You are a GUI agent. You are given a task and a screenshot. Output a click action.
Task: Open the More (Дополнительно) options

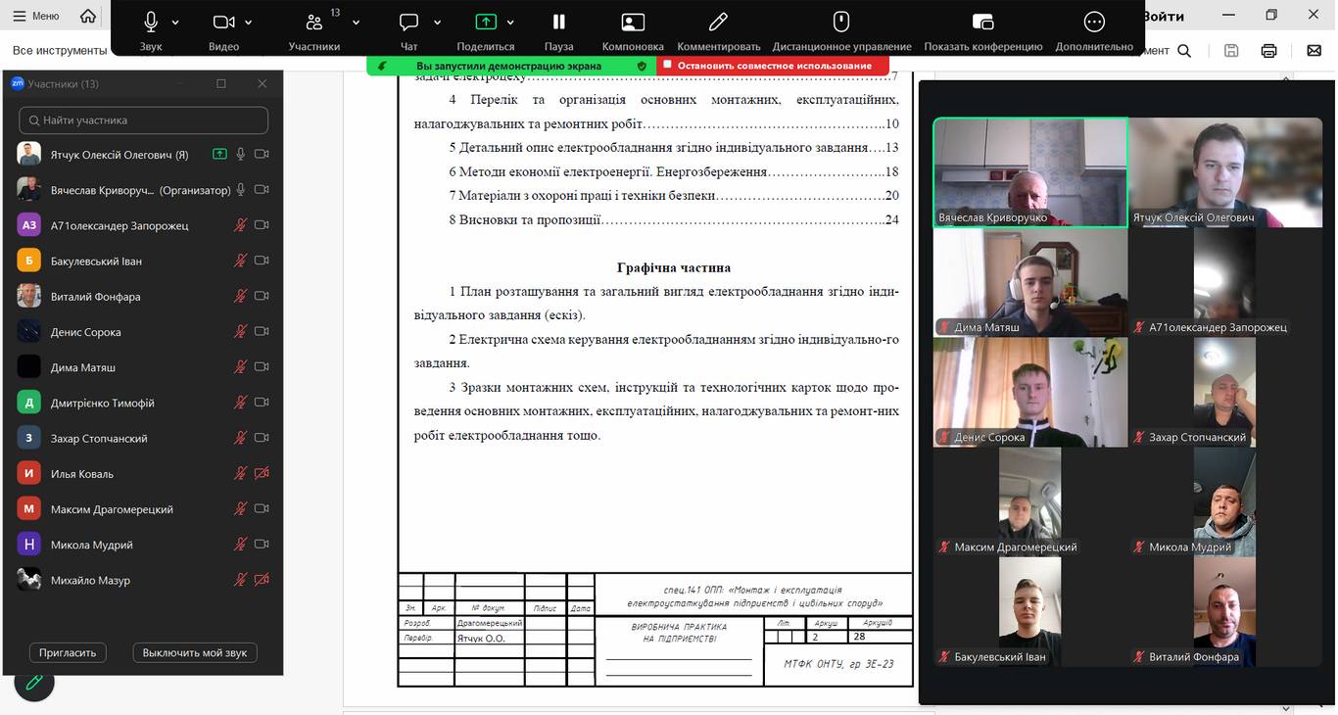1094,23
